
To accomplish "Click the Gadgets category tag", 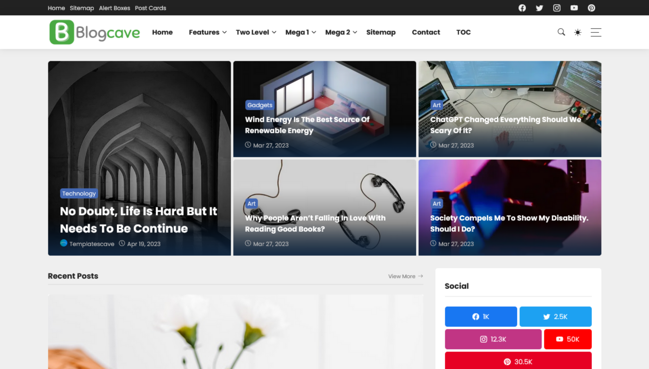I will [260, 105].
